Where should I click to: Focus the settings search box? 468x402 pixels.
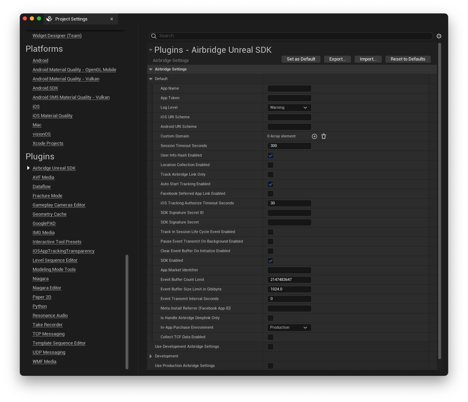pyautogui.click(x=291, y=36)
